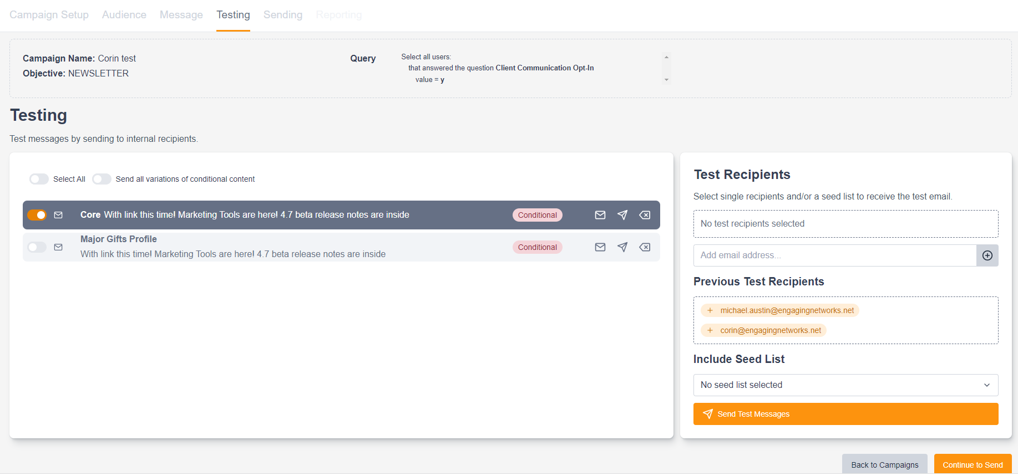Click paper plane send icon in Core row
This screenshot has height=476, width=1018.
tap(622, 215)
